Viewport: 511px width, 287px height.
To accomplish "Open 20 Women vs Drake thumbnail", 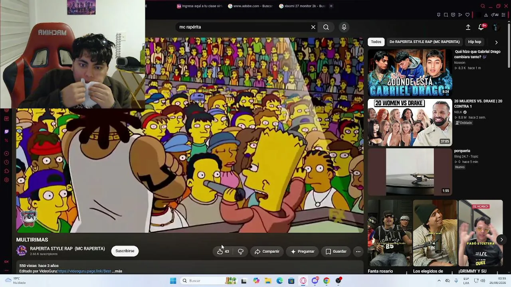I will (410, 122).
